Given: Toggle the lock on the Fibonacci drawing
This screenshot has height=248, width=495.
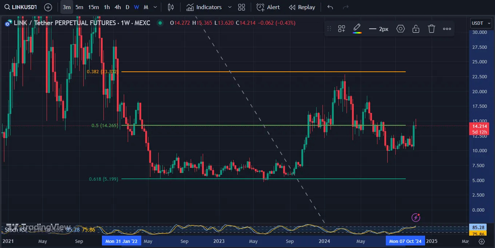Looking at the screenshot, I should pos(416,28).
